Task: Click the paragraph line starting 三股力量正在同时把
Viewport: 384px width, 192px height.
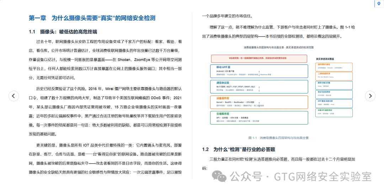Action: (282, 159)
